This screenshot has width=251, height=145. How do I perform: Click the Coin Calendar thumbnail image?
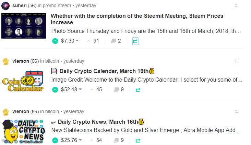coord(23,81)
